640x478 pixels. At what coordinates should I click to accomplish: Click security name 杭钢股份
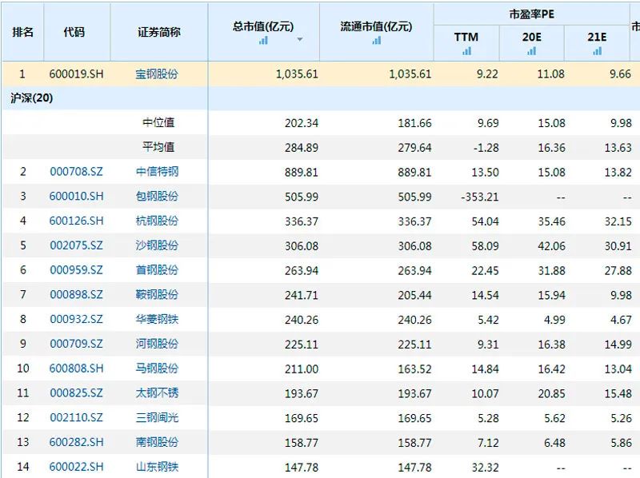pos(157,221)
